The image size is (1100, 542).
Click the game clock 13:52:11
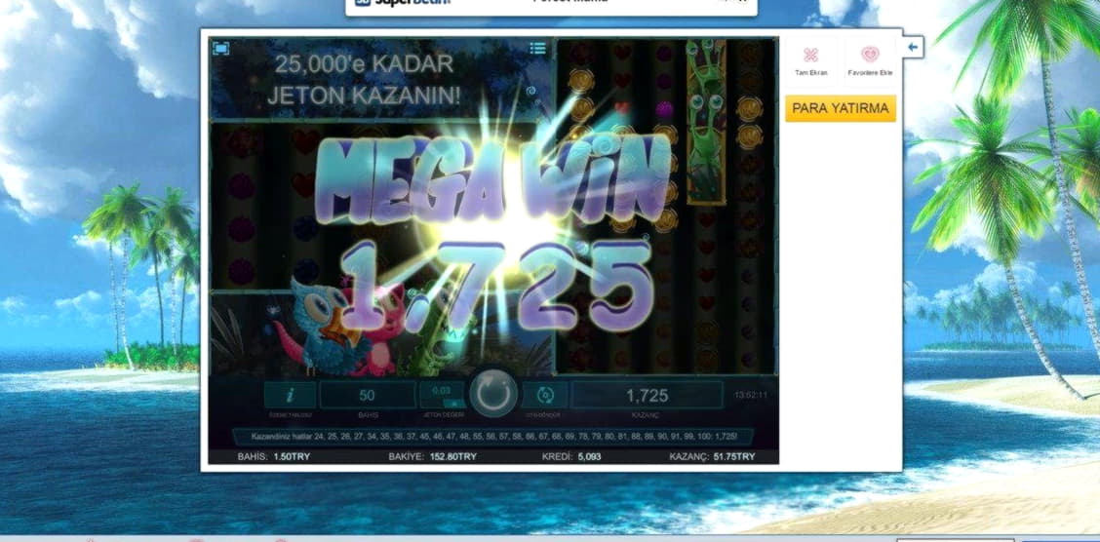pos(751,396)
